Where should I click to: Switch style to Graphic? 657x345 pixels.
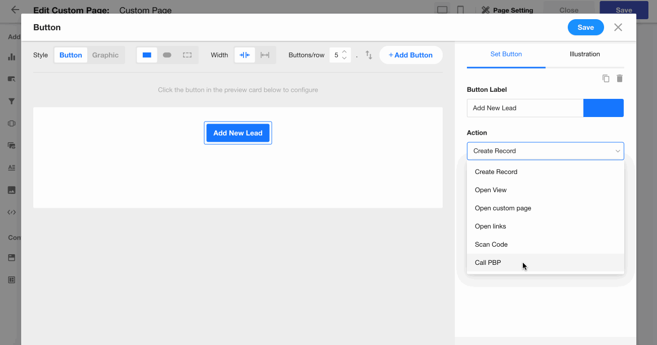(105, 55)
